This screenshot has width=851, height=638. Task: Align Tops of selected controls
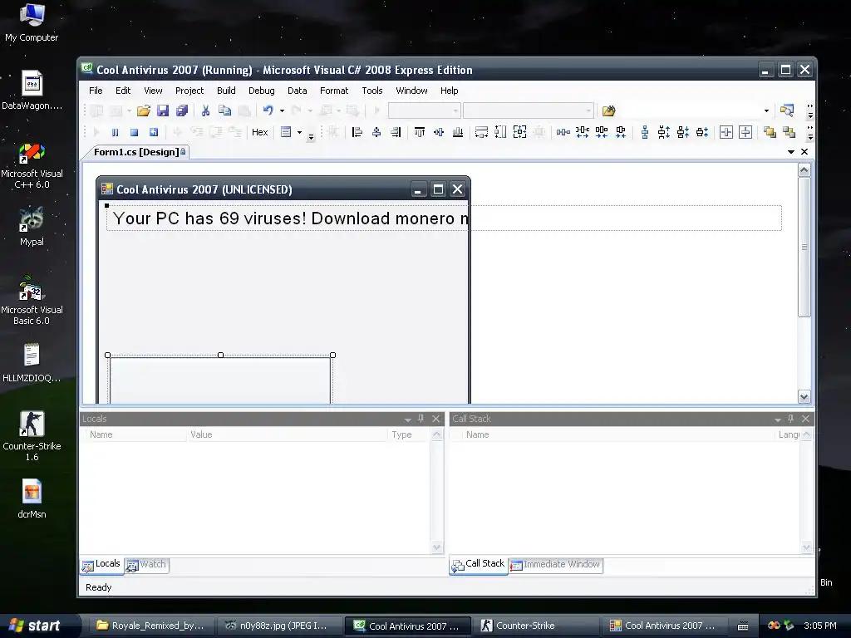(x=420, y=132)
